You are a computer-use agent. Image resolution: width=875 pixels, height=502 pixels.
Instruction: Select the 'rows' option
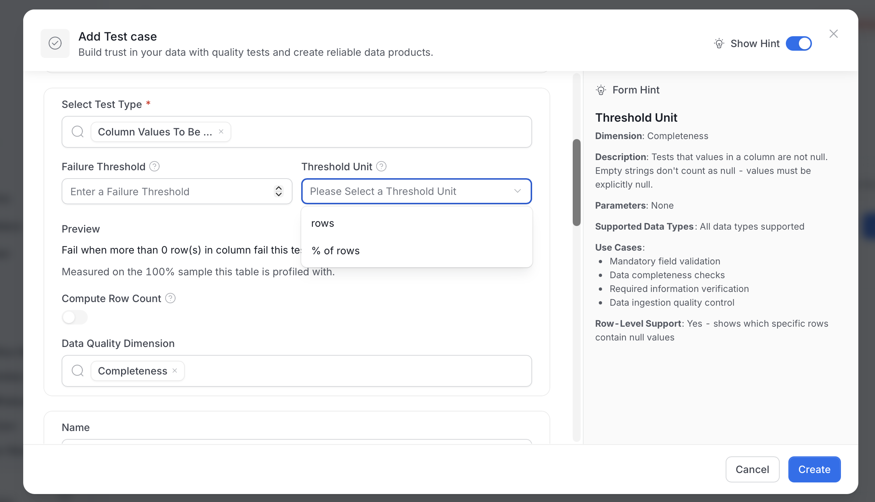point(416,223)
